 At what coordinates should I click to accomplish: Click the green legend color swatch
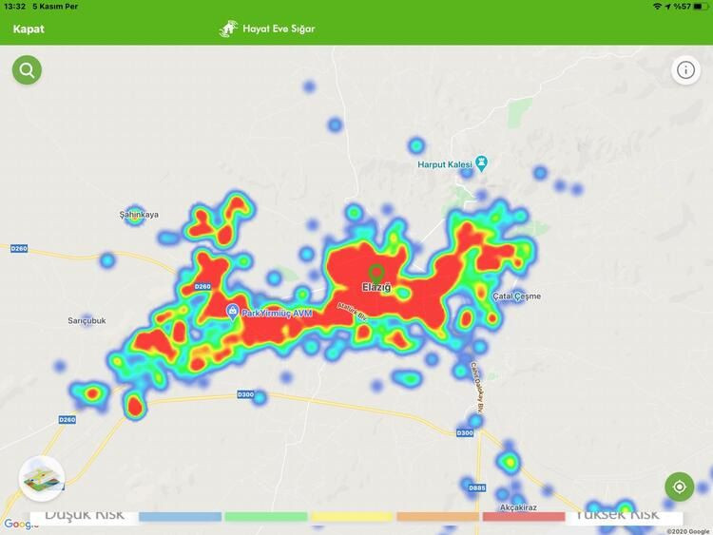(x=265, y=517)
